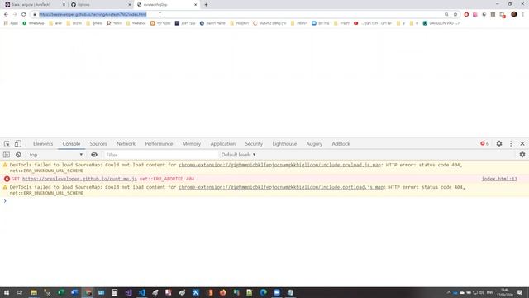
Task: Click the red Opera-style extension icon
Action: click(x=466, y=15)
